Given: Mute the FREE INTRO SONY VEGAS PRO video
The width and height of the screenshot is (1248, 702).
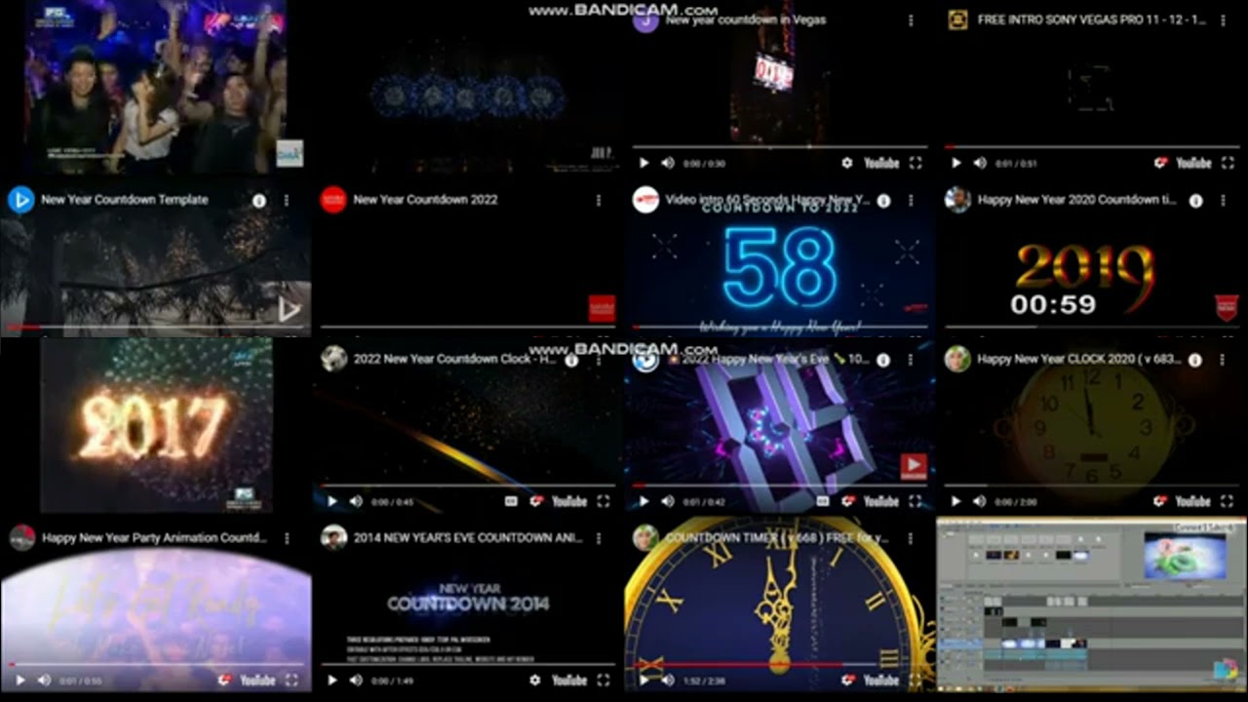Looking at the screenshot, I should tap(980, 163).
